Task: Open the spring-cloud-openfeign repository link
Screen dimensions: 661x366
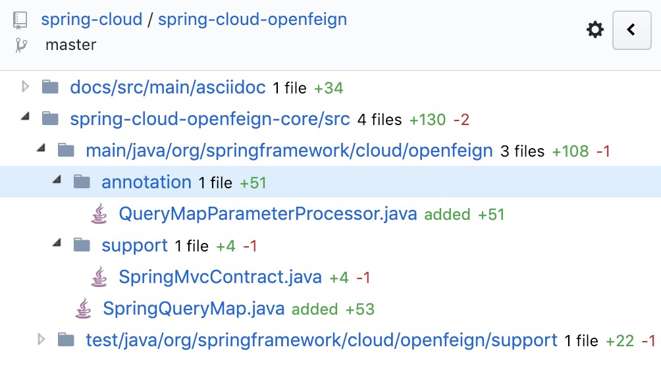Action: [253, 19]
